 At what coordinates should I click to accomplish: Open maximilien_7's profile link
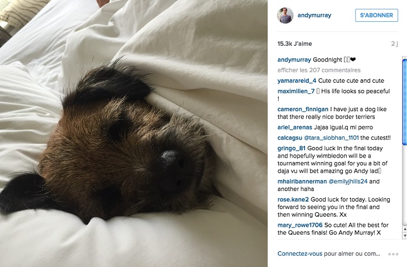(x=296, y=91)
